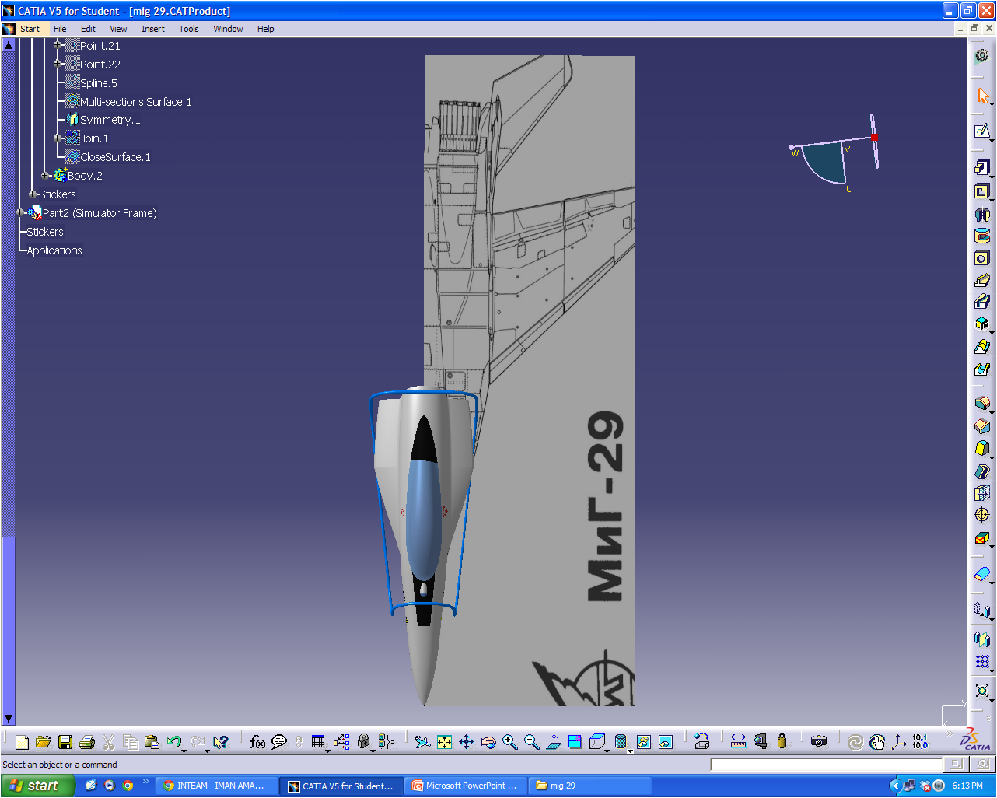Switch to Microsoft PowerPoint taskbar button
Image resolution: width=997 pixels, height=798 pixels.
point(466,786)
